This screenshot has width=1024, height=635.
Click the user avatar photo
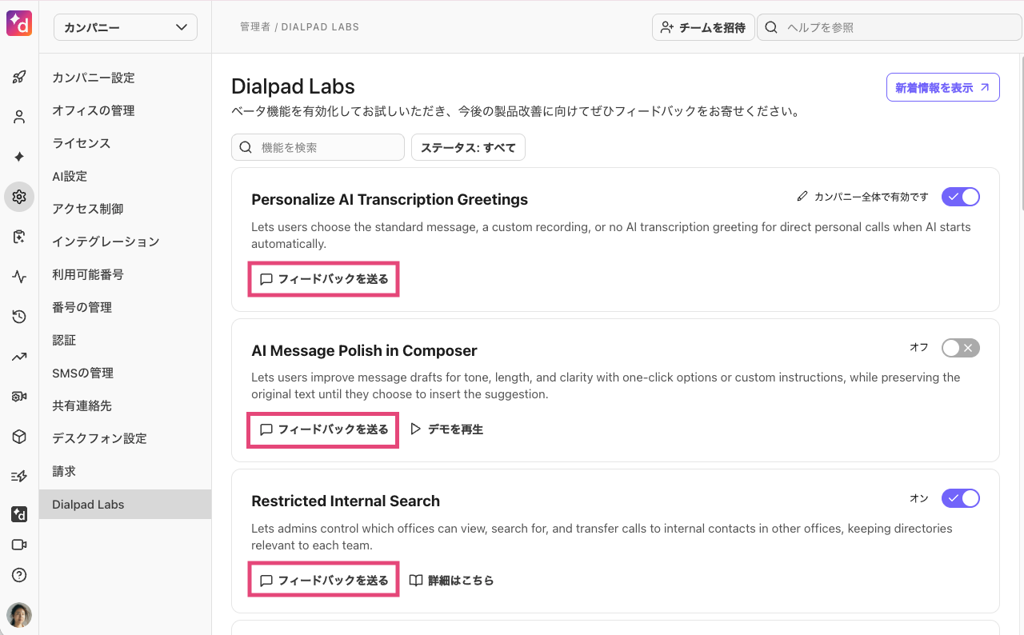click(x=19, y=615)
